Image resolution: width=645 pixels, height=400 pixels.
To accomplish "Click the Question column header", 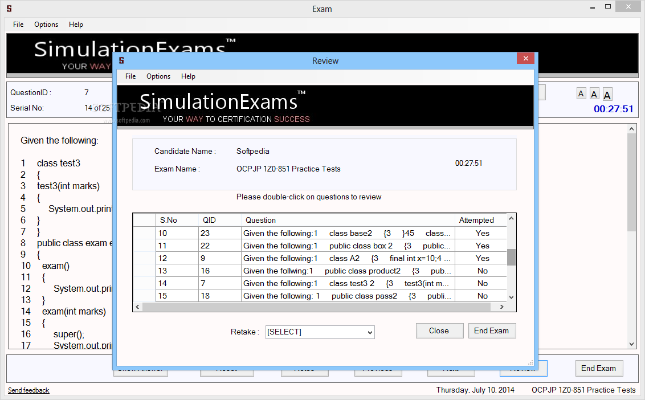I will click(348, 220).
